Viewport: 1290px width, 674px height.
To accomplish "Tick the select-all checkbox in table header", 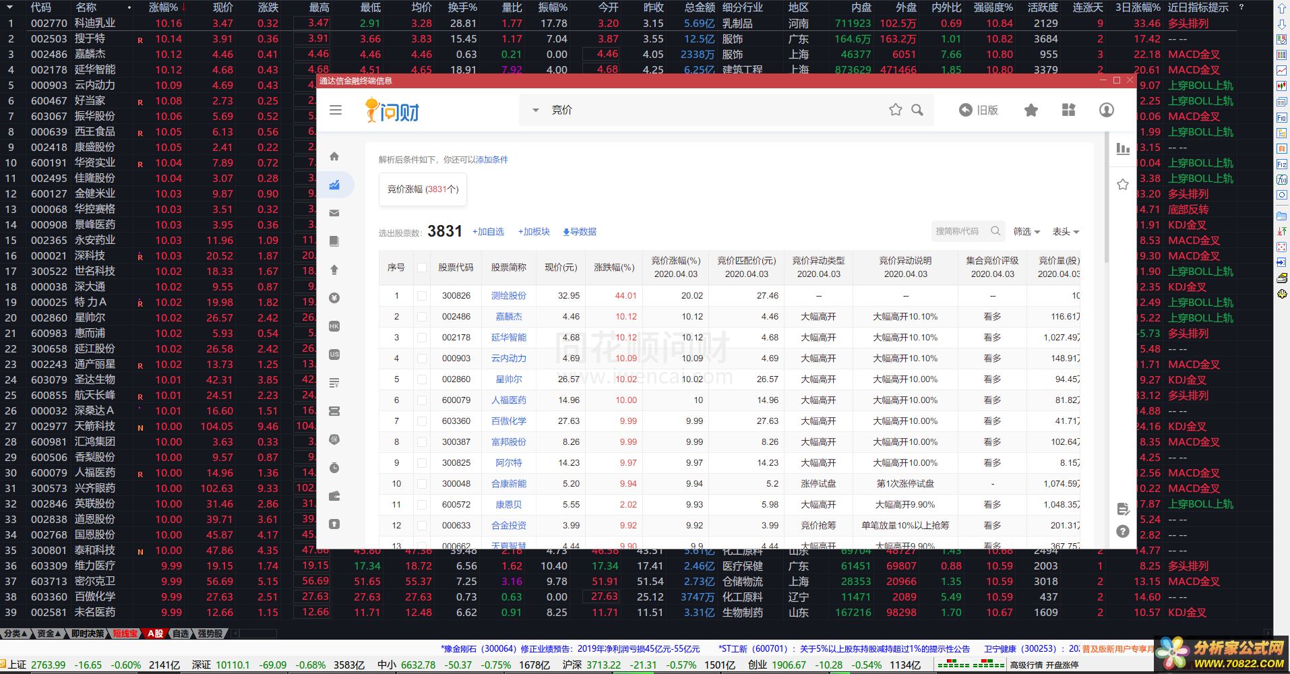I will tap(422, 268).
